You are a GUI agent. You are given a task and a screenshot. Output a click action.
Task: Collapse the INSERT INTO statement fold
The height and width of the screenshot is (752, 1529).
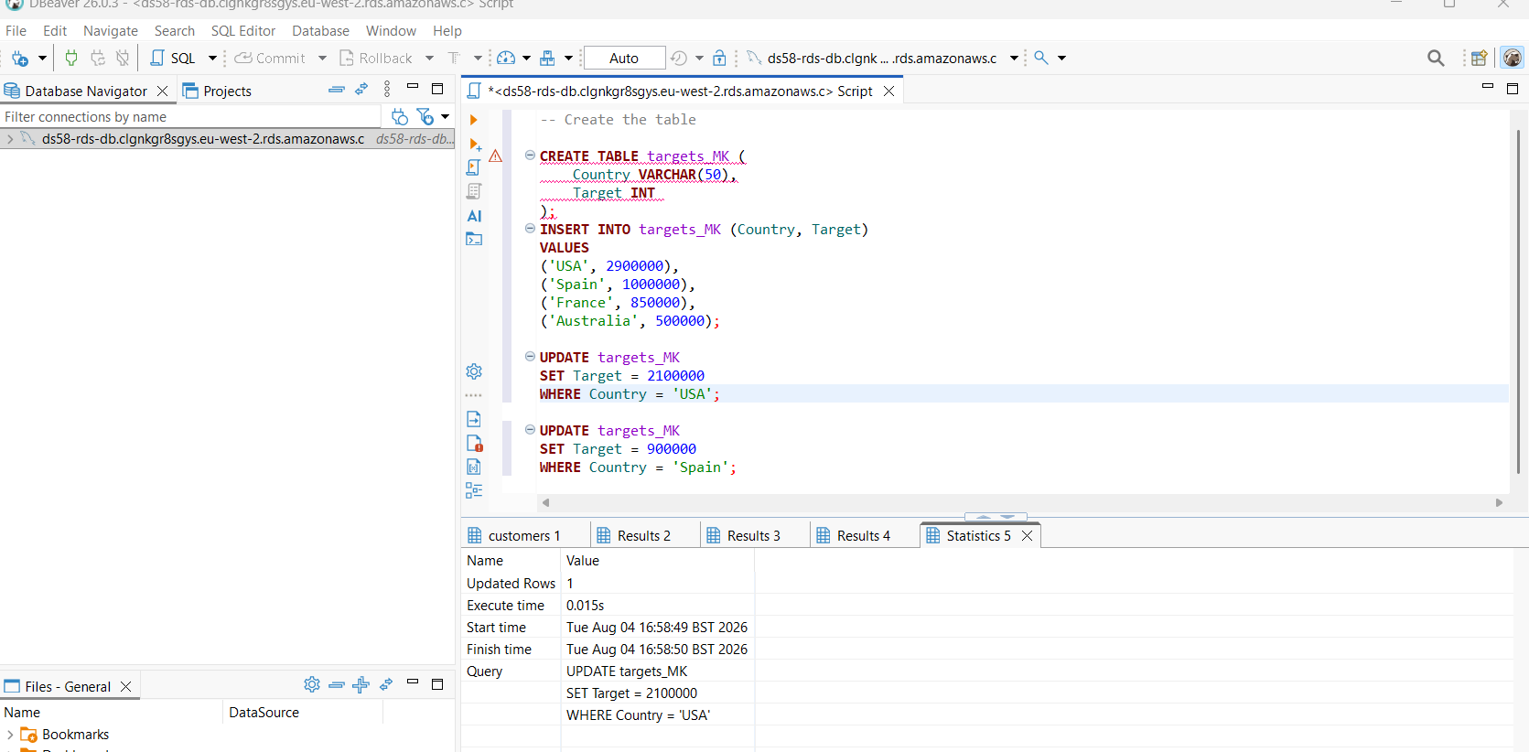point(530,229)
